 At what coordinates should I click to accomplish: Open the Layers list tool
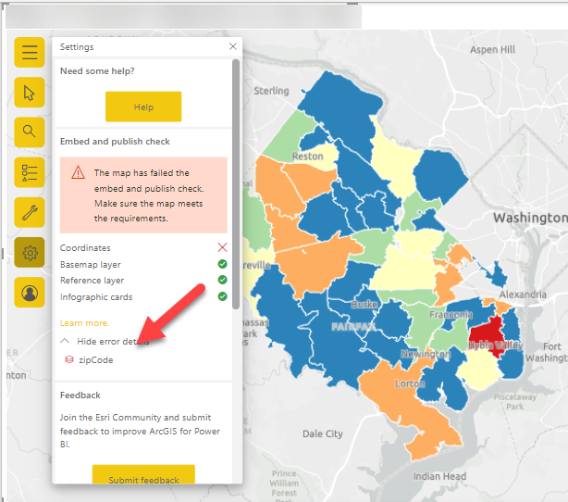coord(30,172)
